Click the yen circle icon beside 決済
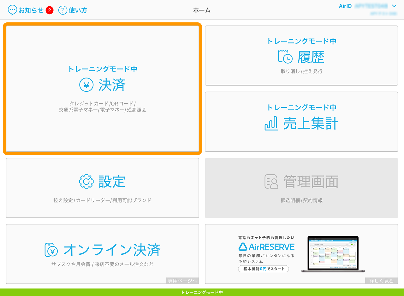 86,85
